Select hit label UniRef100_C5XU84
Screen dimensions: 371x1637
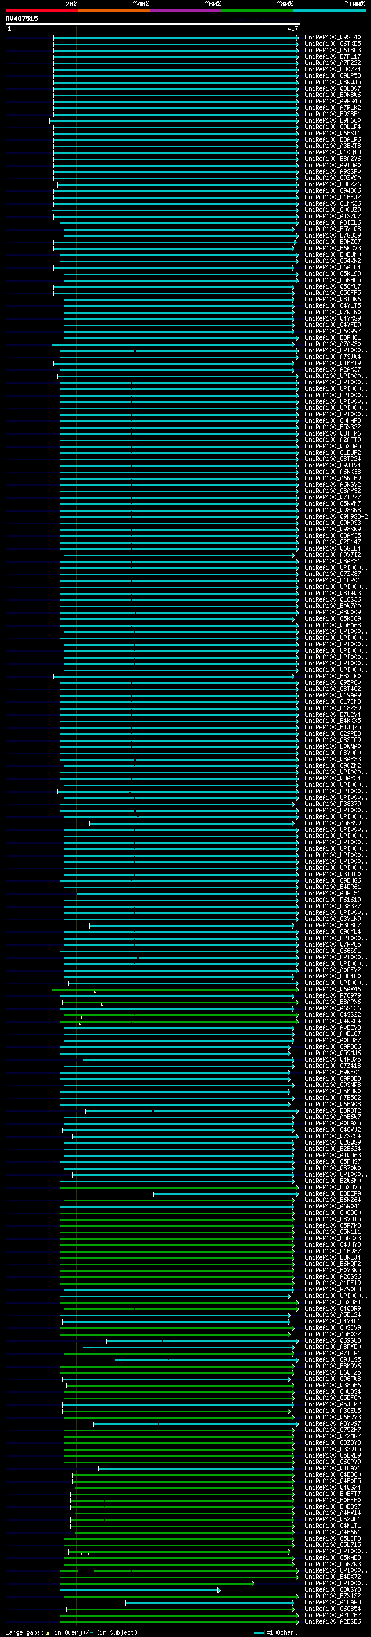tap(332, 1302)
